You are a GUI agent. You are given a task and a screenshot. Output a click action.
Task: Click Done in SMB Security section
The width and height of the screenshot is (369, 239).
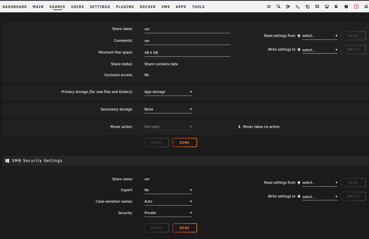pyautogui.click(x=184, y=228)
